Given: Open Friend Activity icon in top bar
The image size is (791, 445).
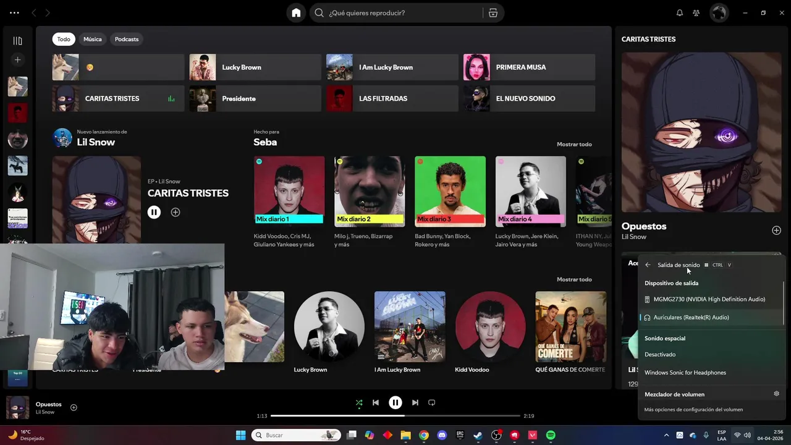Looking at the screenshot, I should (696, 13).
